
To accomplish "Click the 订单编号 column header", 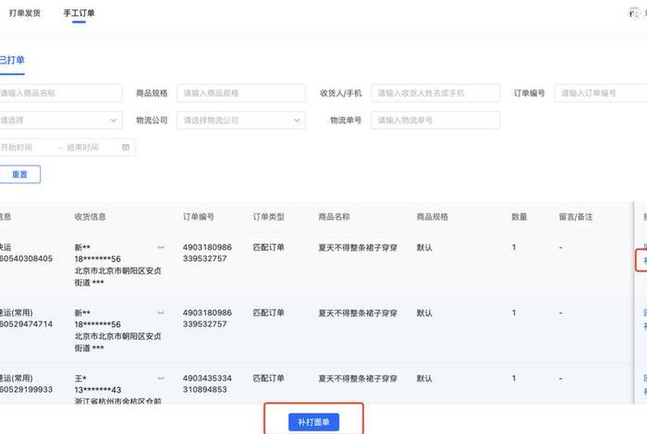I will [199, 217].
